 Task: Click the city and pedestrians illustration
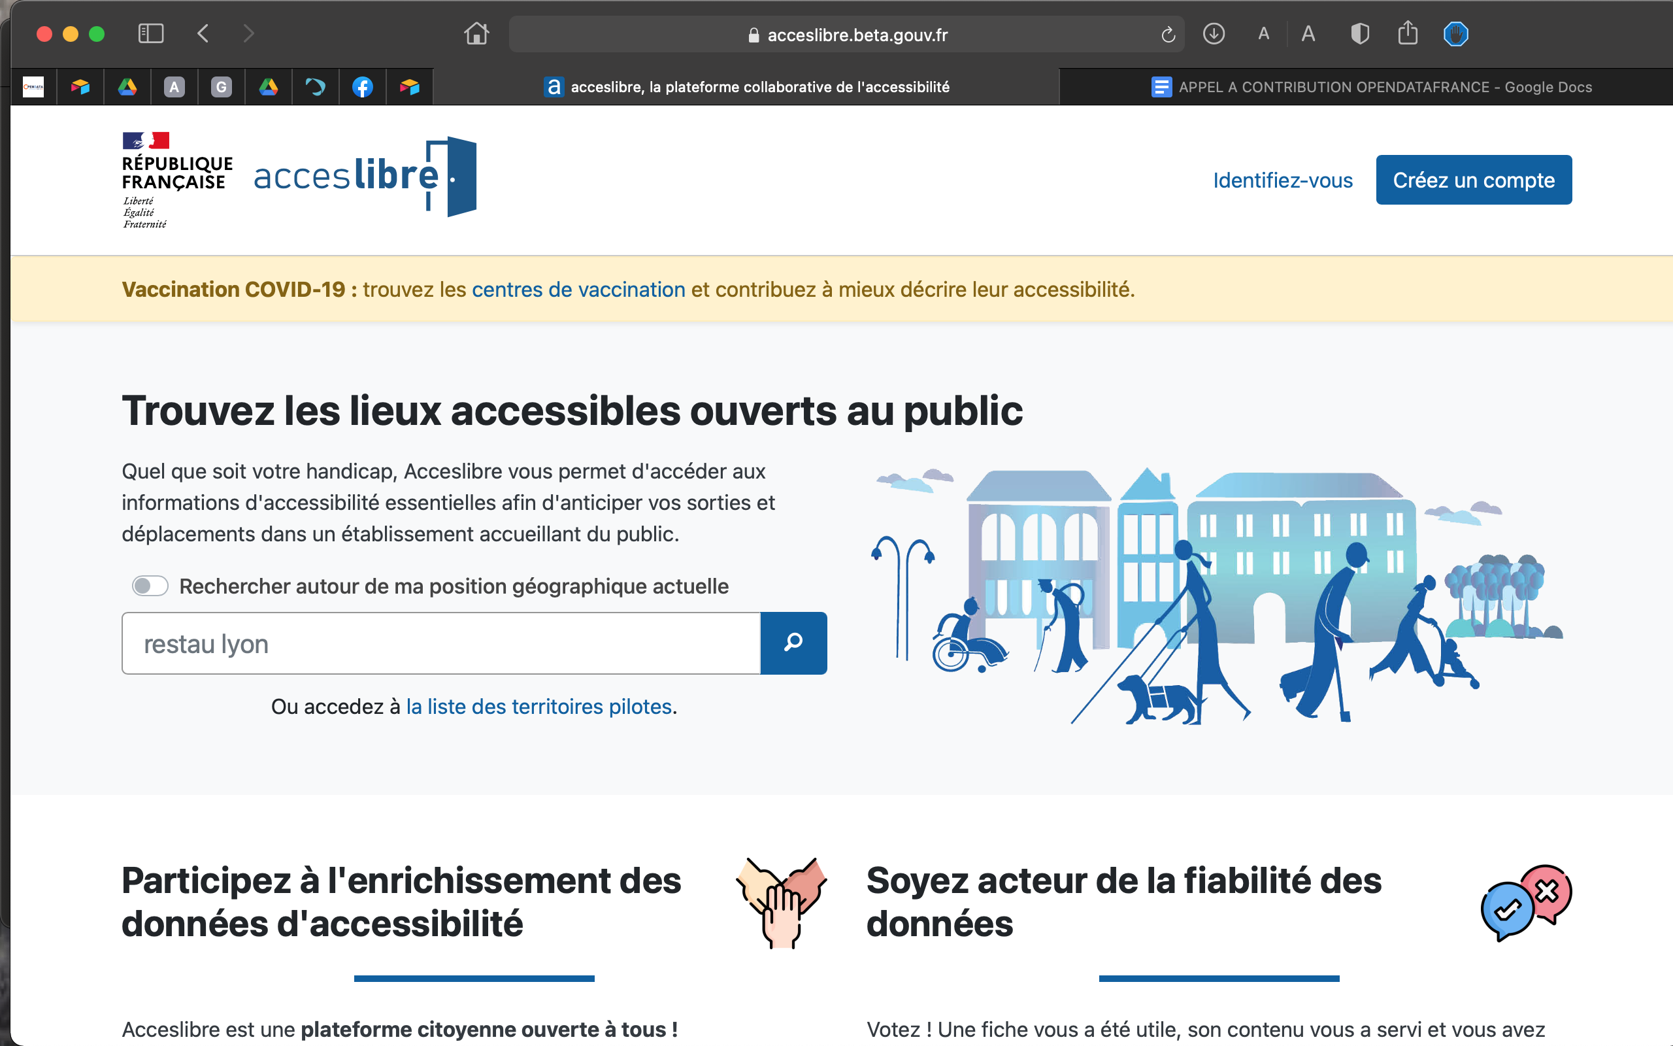tap(1217, 596)
